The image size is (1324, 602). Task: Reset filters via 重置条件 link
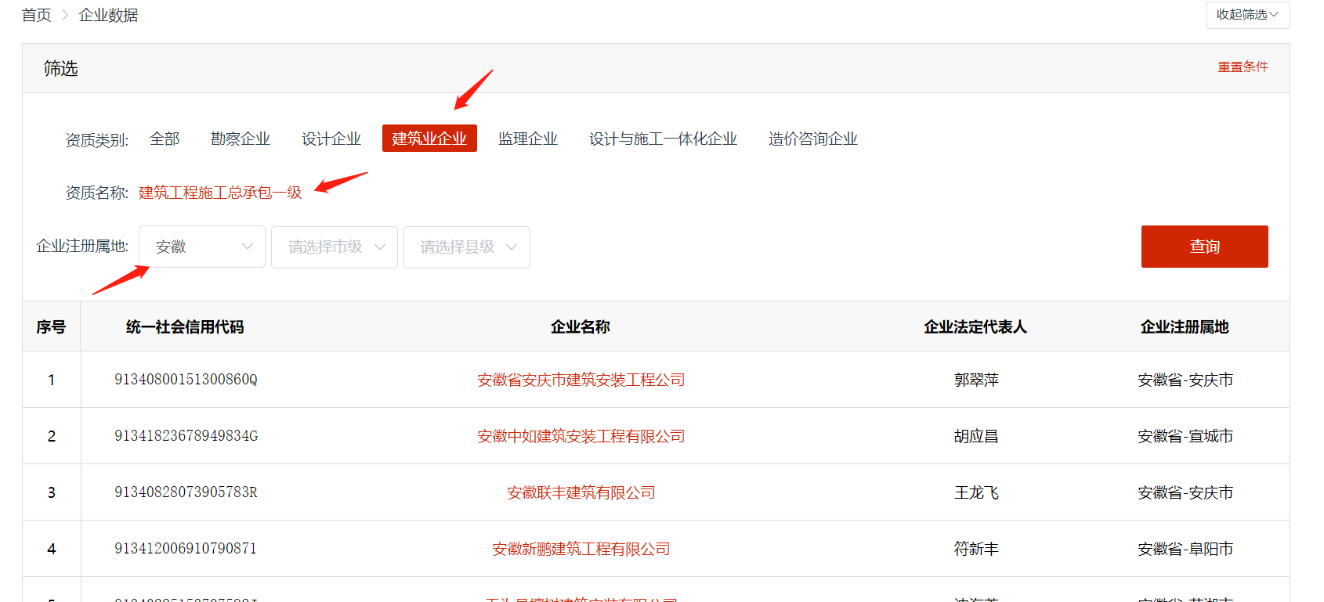[x=1243, y=67]
